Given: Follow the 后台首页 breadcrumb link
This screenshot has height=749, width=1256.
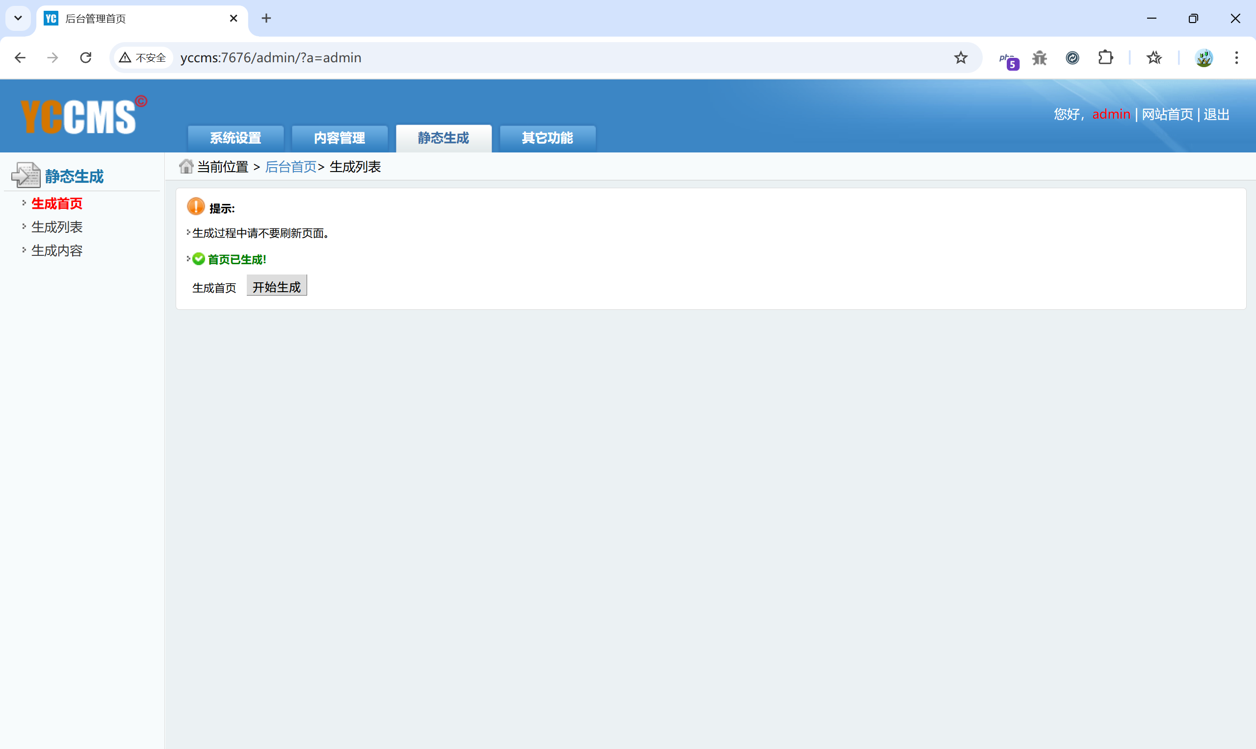Looking at the screenshot, I should pos(290,167).
